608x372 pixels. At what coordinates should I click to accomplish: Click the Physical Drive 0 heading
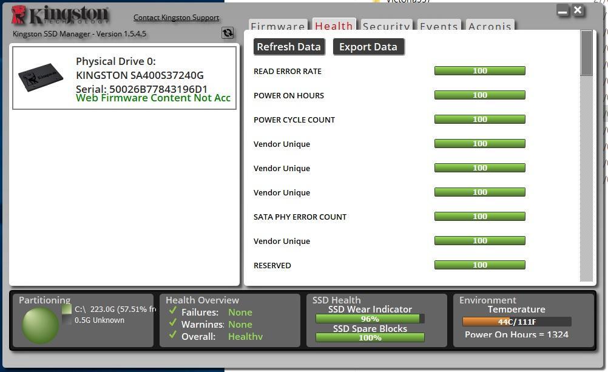[x=115, y=61]
